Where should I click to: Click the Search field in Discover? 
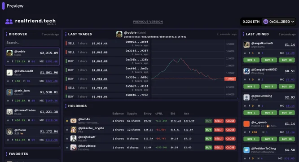[x=32, y=43]
